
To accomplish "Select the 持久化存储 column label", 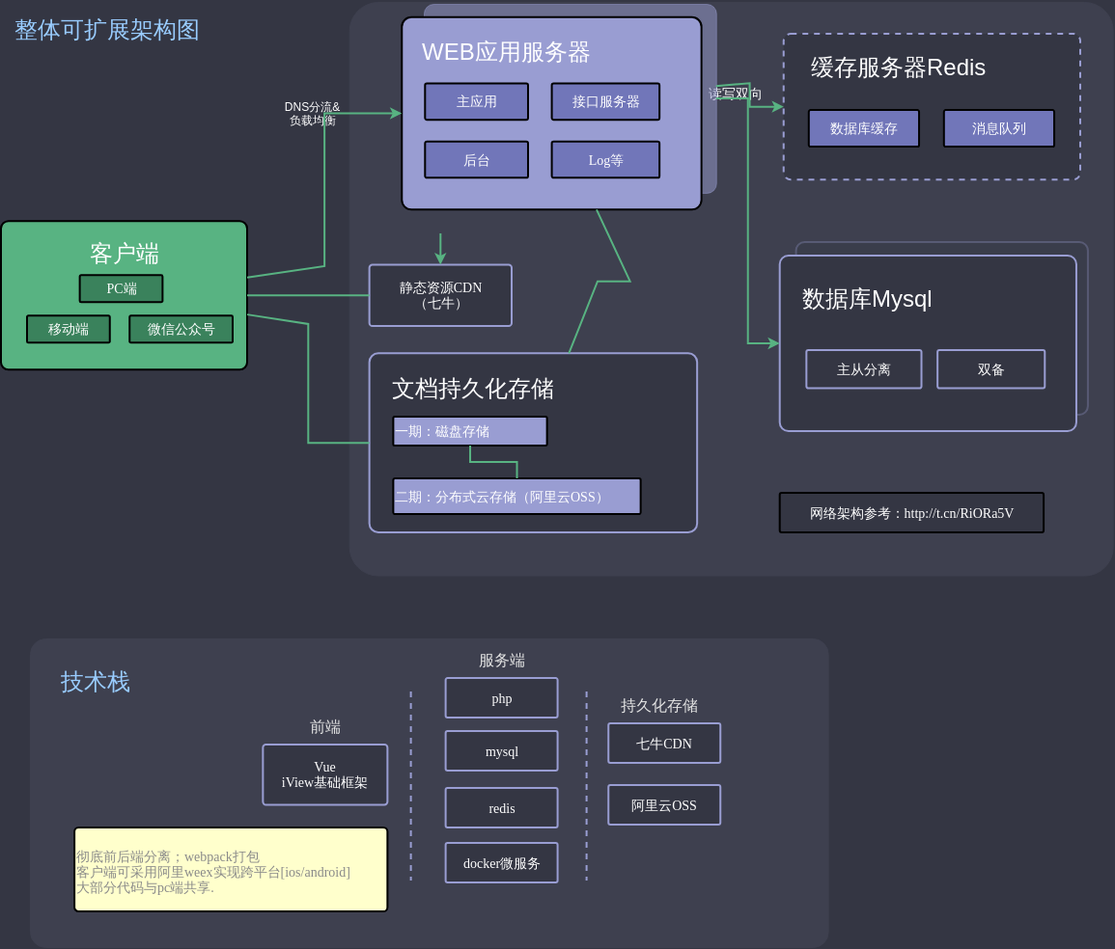I will pos(658,705).
